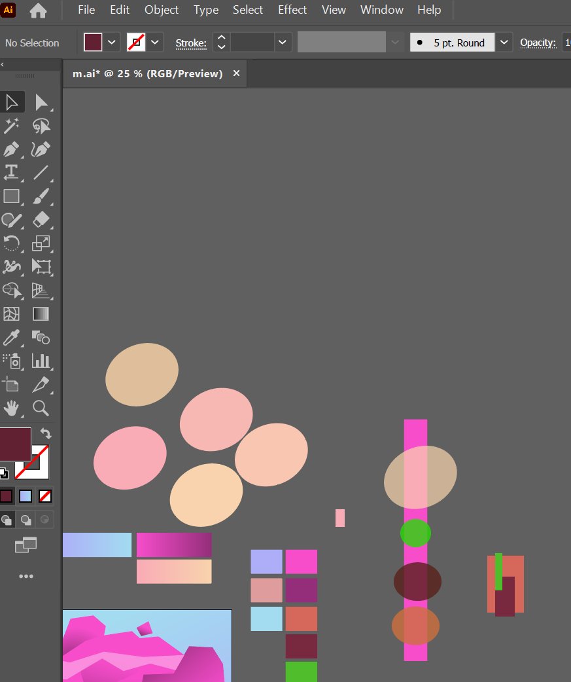571x682 pixels.
Task: Choose the Zoom magnifier tool
Action: (41, 408)
